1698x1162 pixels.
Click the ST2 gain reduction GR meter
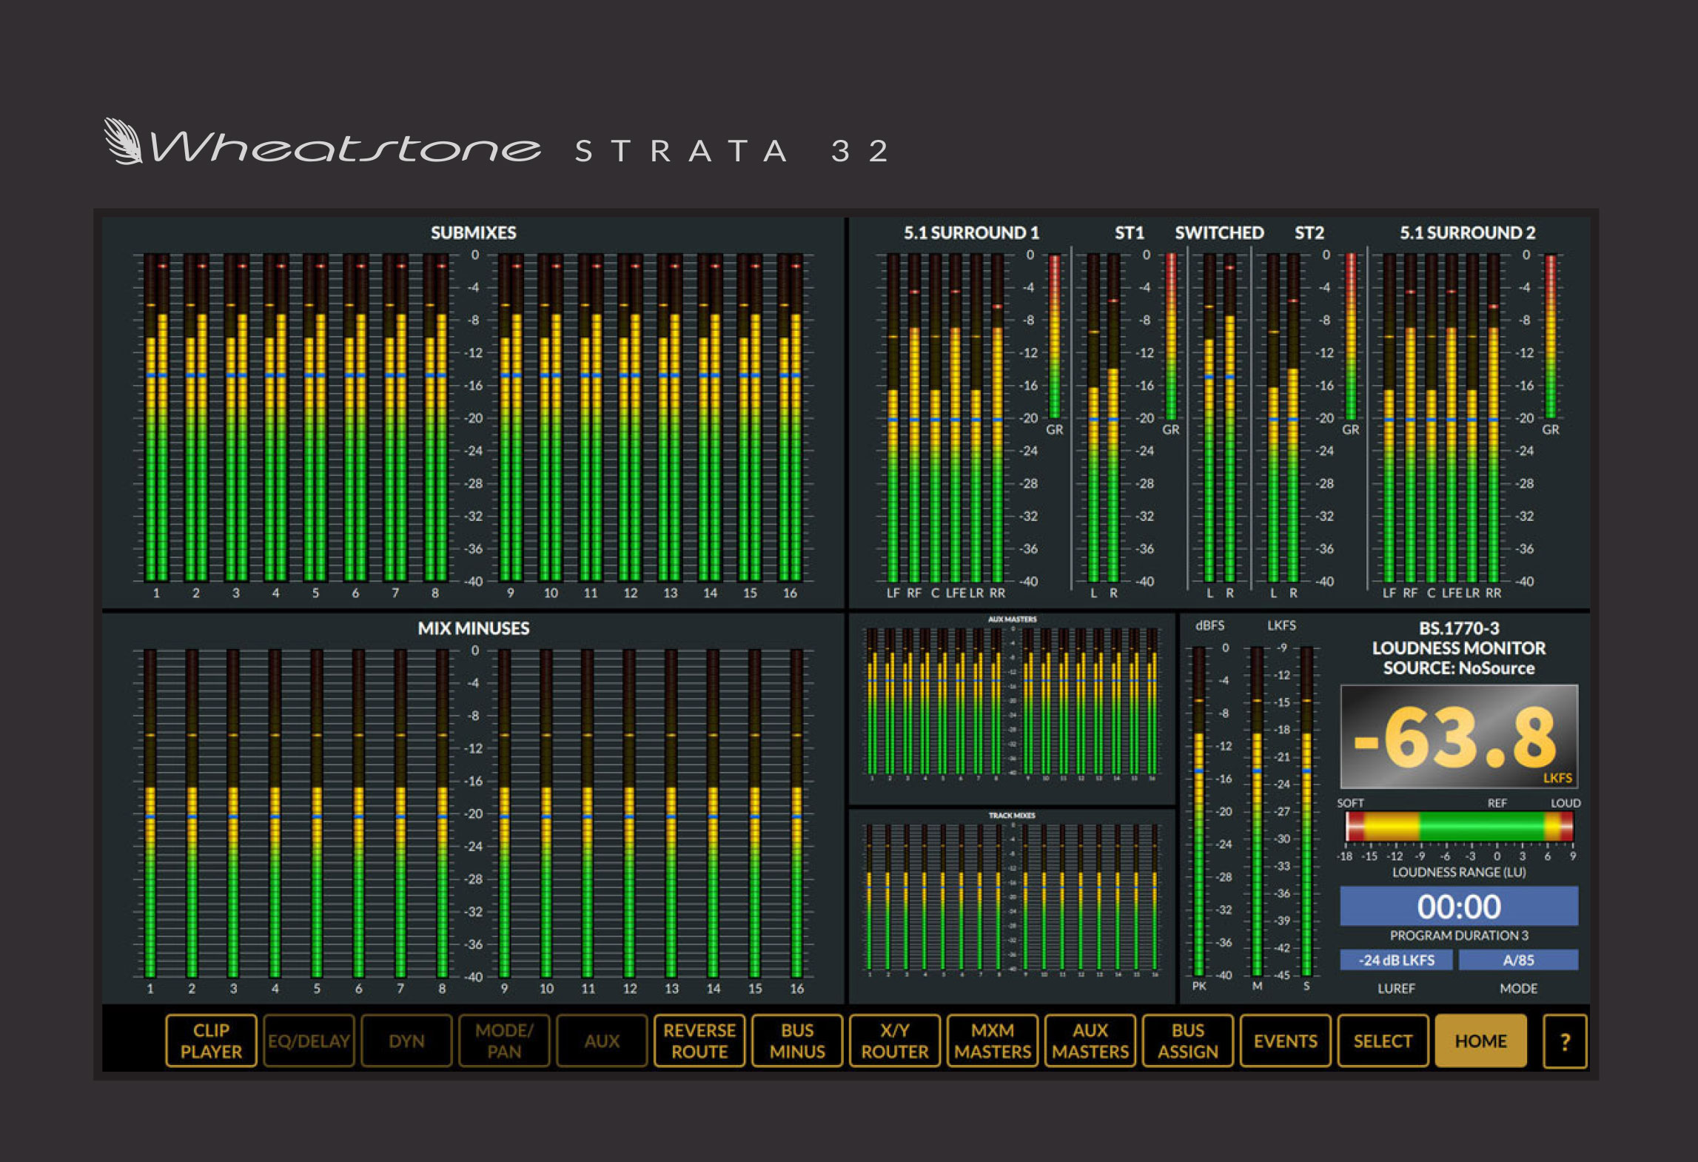pyautogui.click(x=1351, y=337)
